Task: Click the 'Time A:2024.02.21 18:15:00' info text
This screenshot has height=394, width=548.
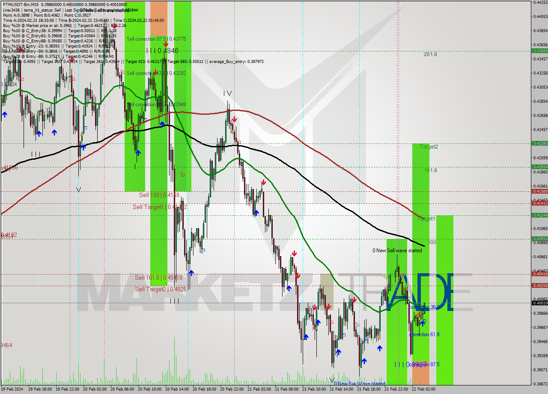Action: 28,20
